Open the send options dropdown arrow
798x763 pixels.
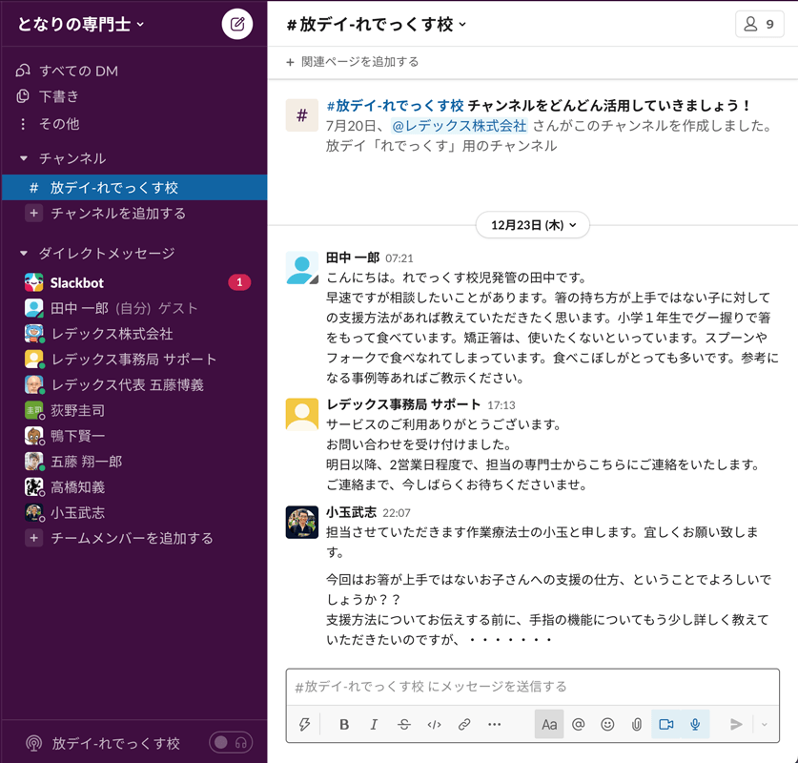[765, 725]
